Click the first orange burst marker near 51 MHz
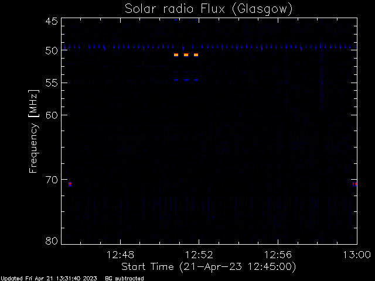This screenshot has height=281, width=375. pyautogui.click(x=176, y=55)
